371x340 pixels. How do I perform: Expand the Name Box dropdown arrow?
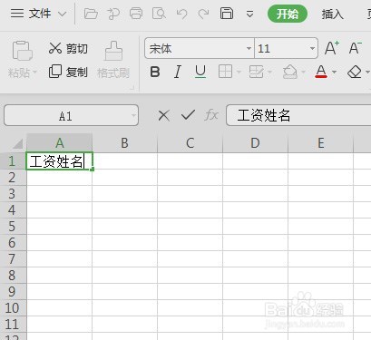point(133,115)
